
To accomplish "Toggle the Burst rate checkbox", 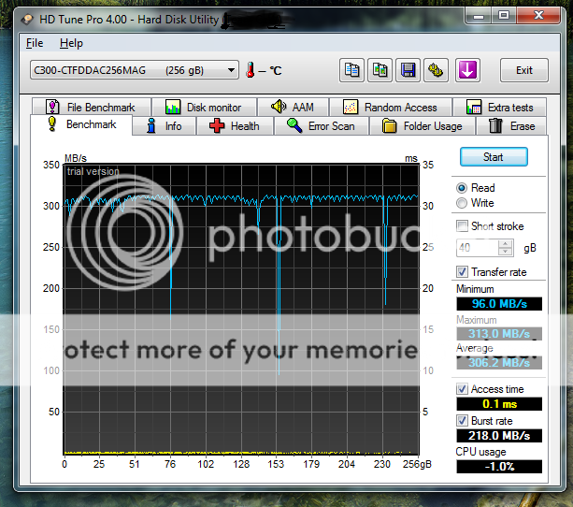I will pos(462,421).
